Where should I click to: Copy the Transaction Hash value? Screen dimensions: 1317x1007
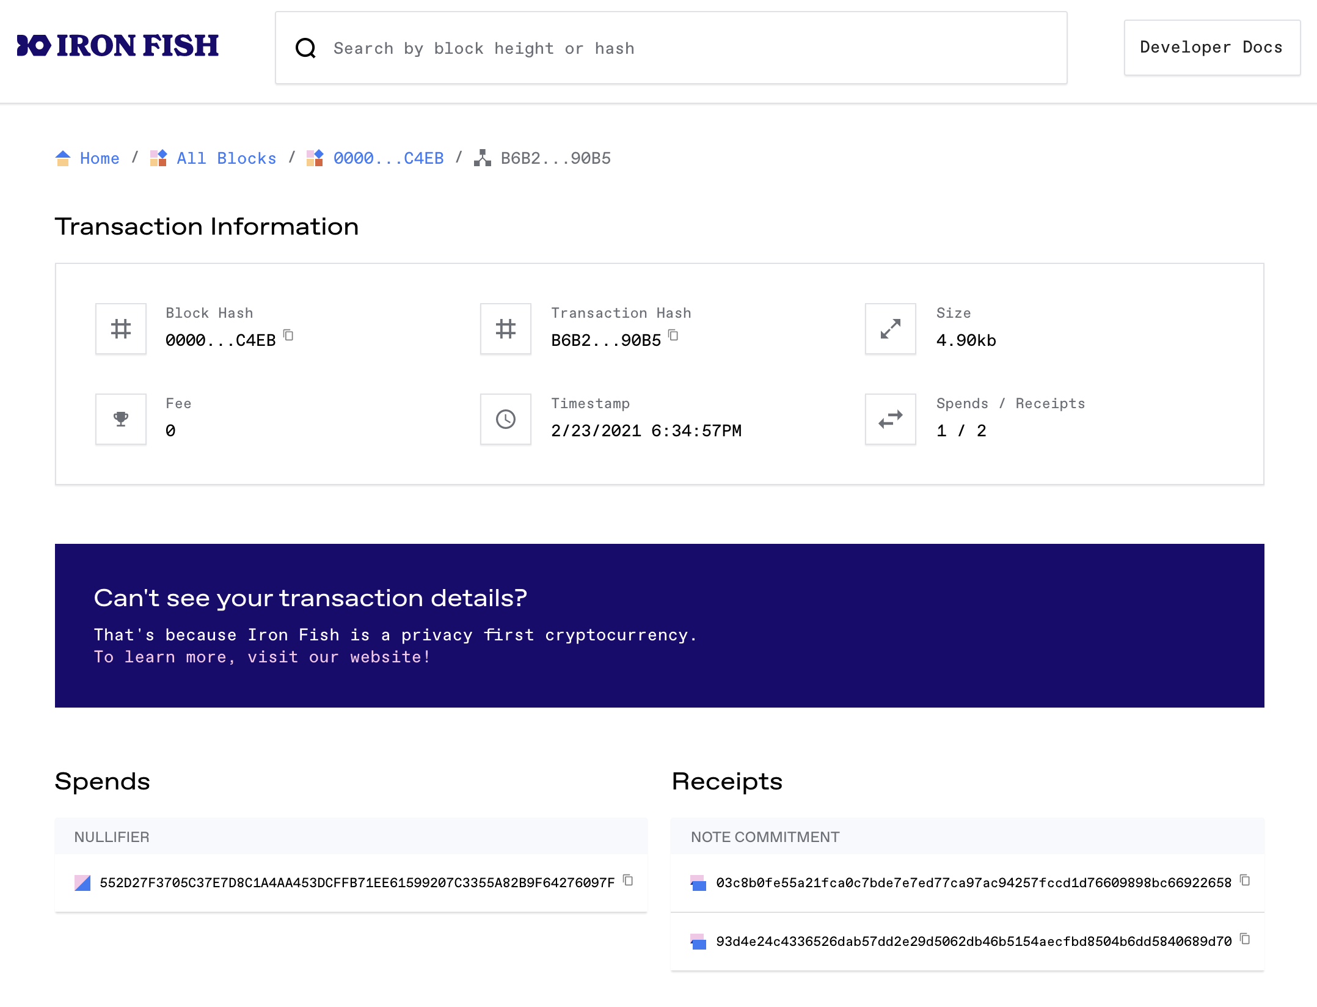(x=673, y=335)
